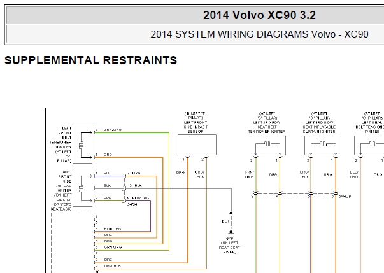384x273 pixels.
Task: Click the 'Left 3rd Row Seat Belt Tensioner Igniter' label
Action: pyautogui.click(x=267, y=122)
